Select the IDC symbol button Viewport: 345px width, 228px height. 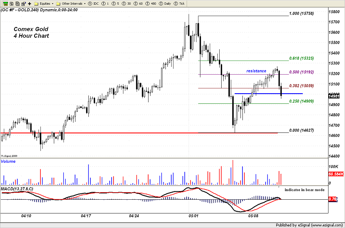94,4
